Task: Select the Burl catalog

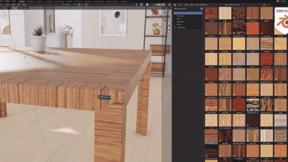Action: (x=178, y=19)
